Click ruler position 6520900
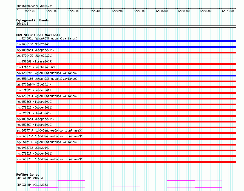The width and height of the screenshot is (244, 191). 206,11
